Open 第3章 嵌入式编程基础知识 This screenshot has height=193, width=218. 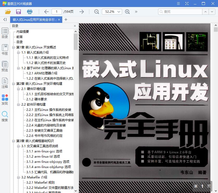click(x=35, y=141)
